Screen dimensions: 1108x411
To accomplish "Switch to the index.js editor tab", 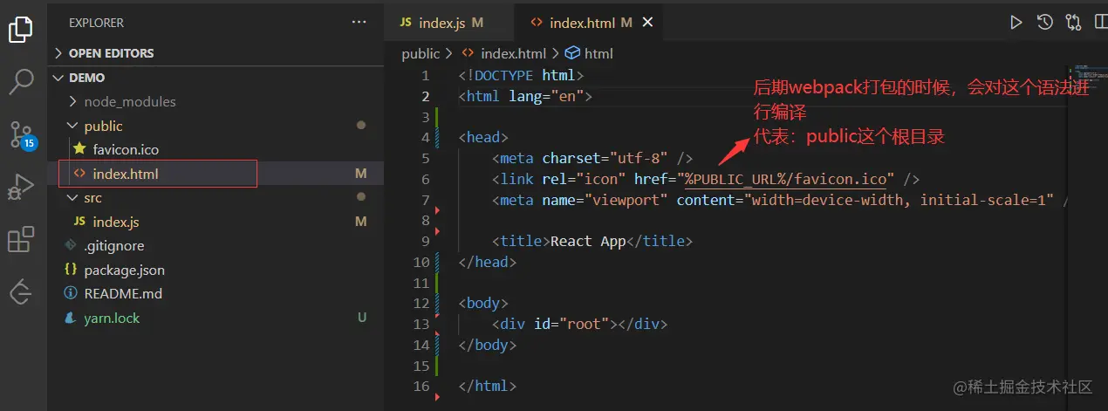I will (x=448, y=23).
